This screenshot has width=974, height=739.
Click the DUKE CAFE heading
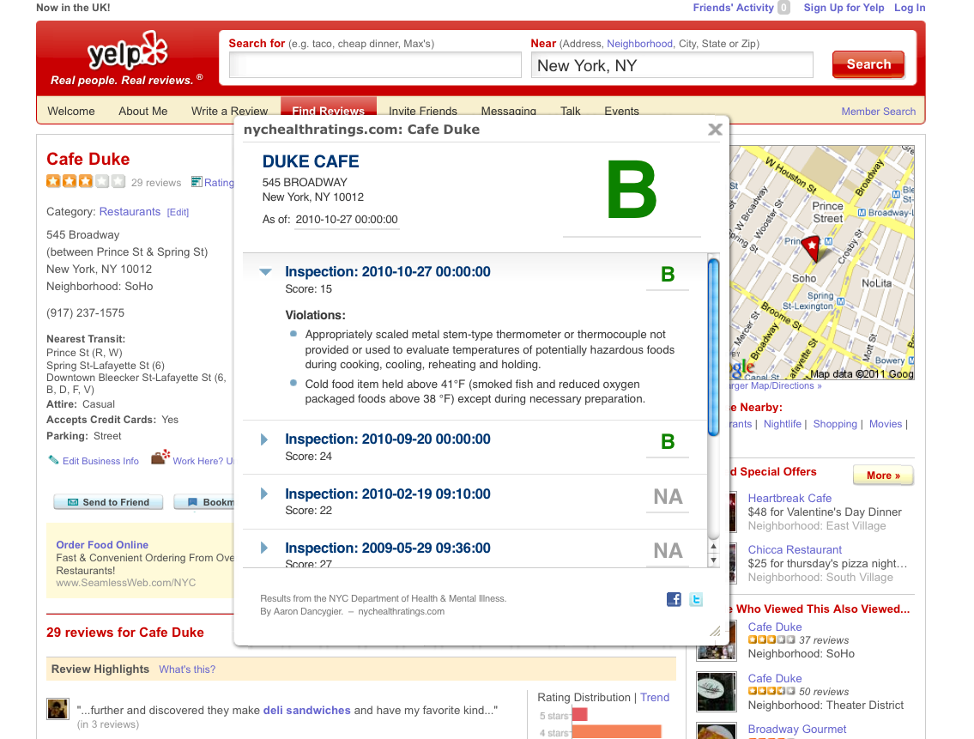(x=311, y=161)
